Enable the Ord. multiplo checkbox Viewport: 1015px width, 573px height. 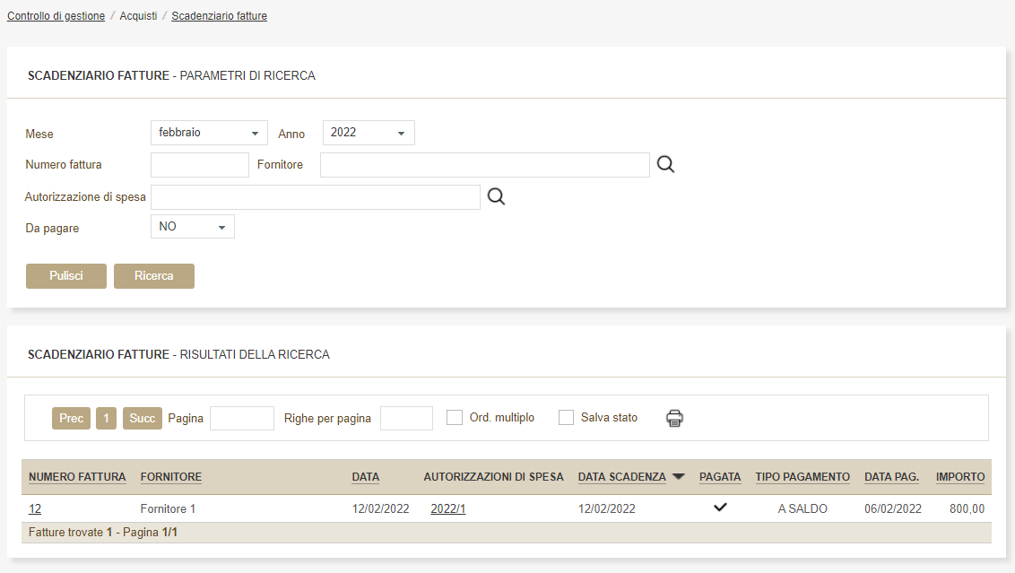coord(455,418)
